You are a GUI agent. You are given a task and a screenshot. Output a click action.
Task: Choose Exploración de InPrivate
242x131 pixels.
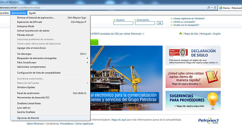coord(50,22)
